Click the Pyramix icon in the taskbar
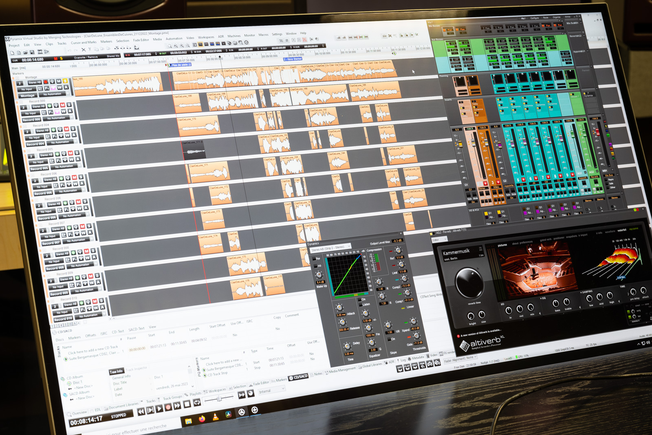Image resolution: width=652 pixels, height=435 pixels. click(x=242, y=412)
